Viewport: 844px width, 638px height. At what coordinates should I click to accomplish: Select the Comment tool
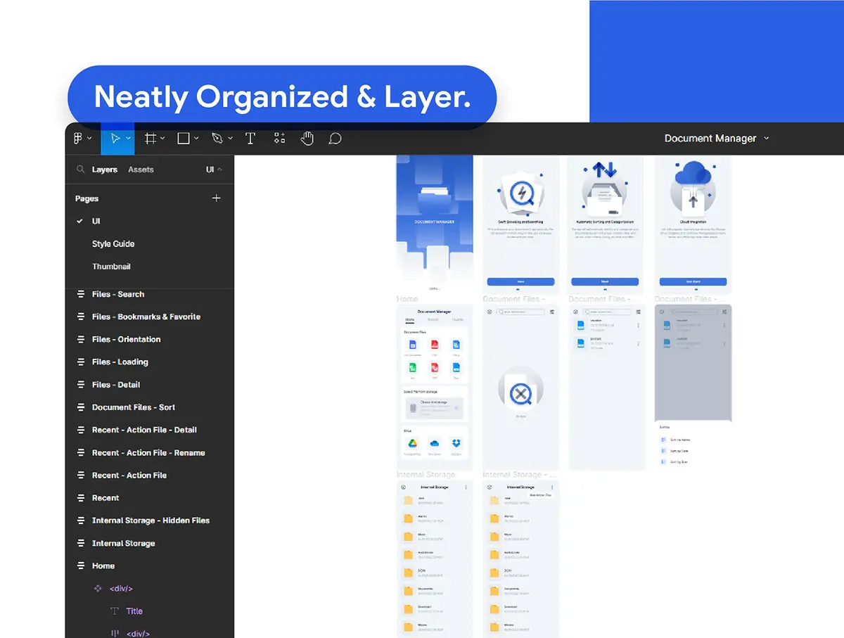[335, 139]
